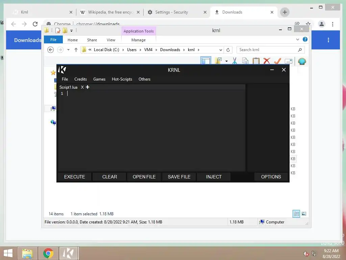346x260 pixels.
Task: Click the VM4 breadcrumb in the address bar
Action: click(148, 50)
